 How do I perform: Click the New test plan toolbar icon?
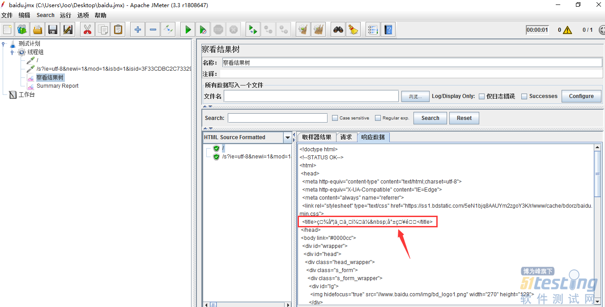tap(7, 30)
